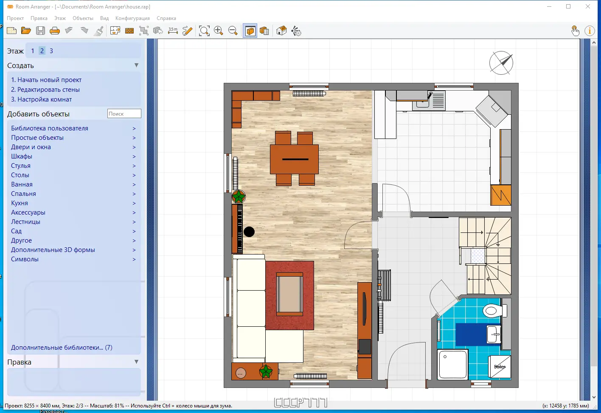Open the 3D walkthrough house icon
Viewport: 601px width, 413px height.
[281, 30]
